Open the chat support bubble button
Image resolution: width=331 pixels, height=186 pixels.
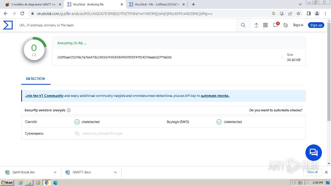coord(314,153)
